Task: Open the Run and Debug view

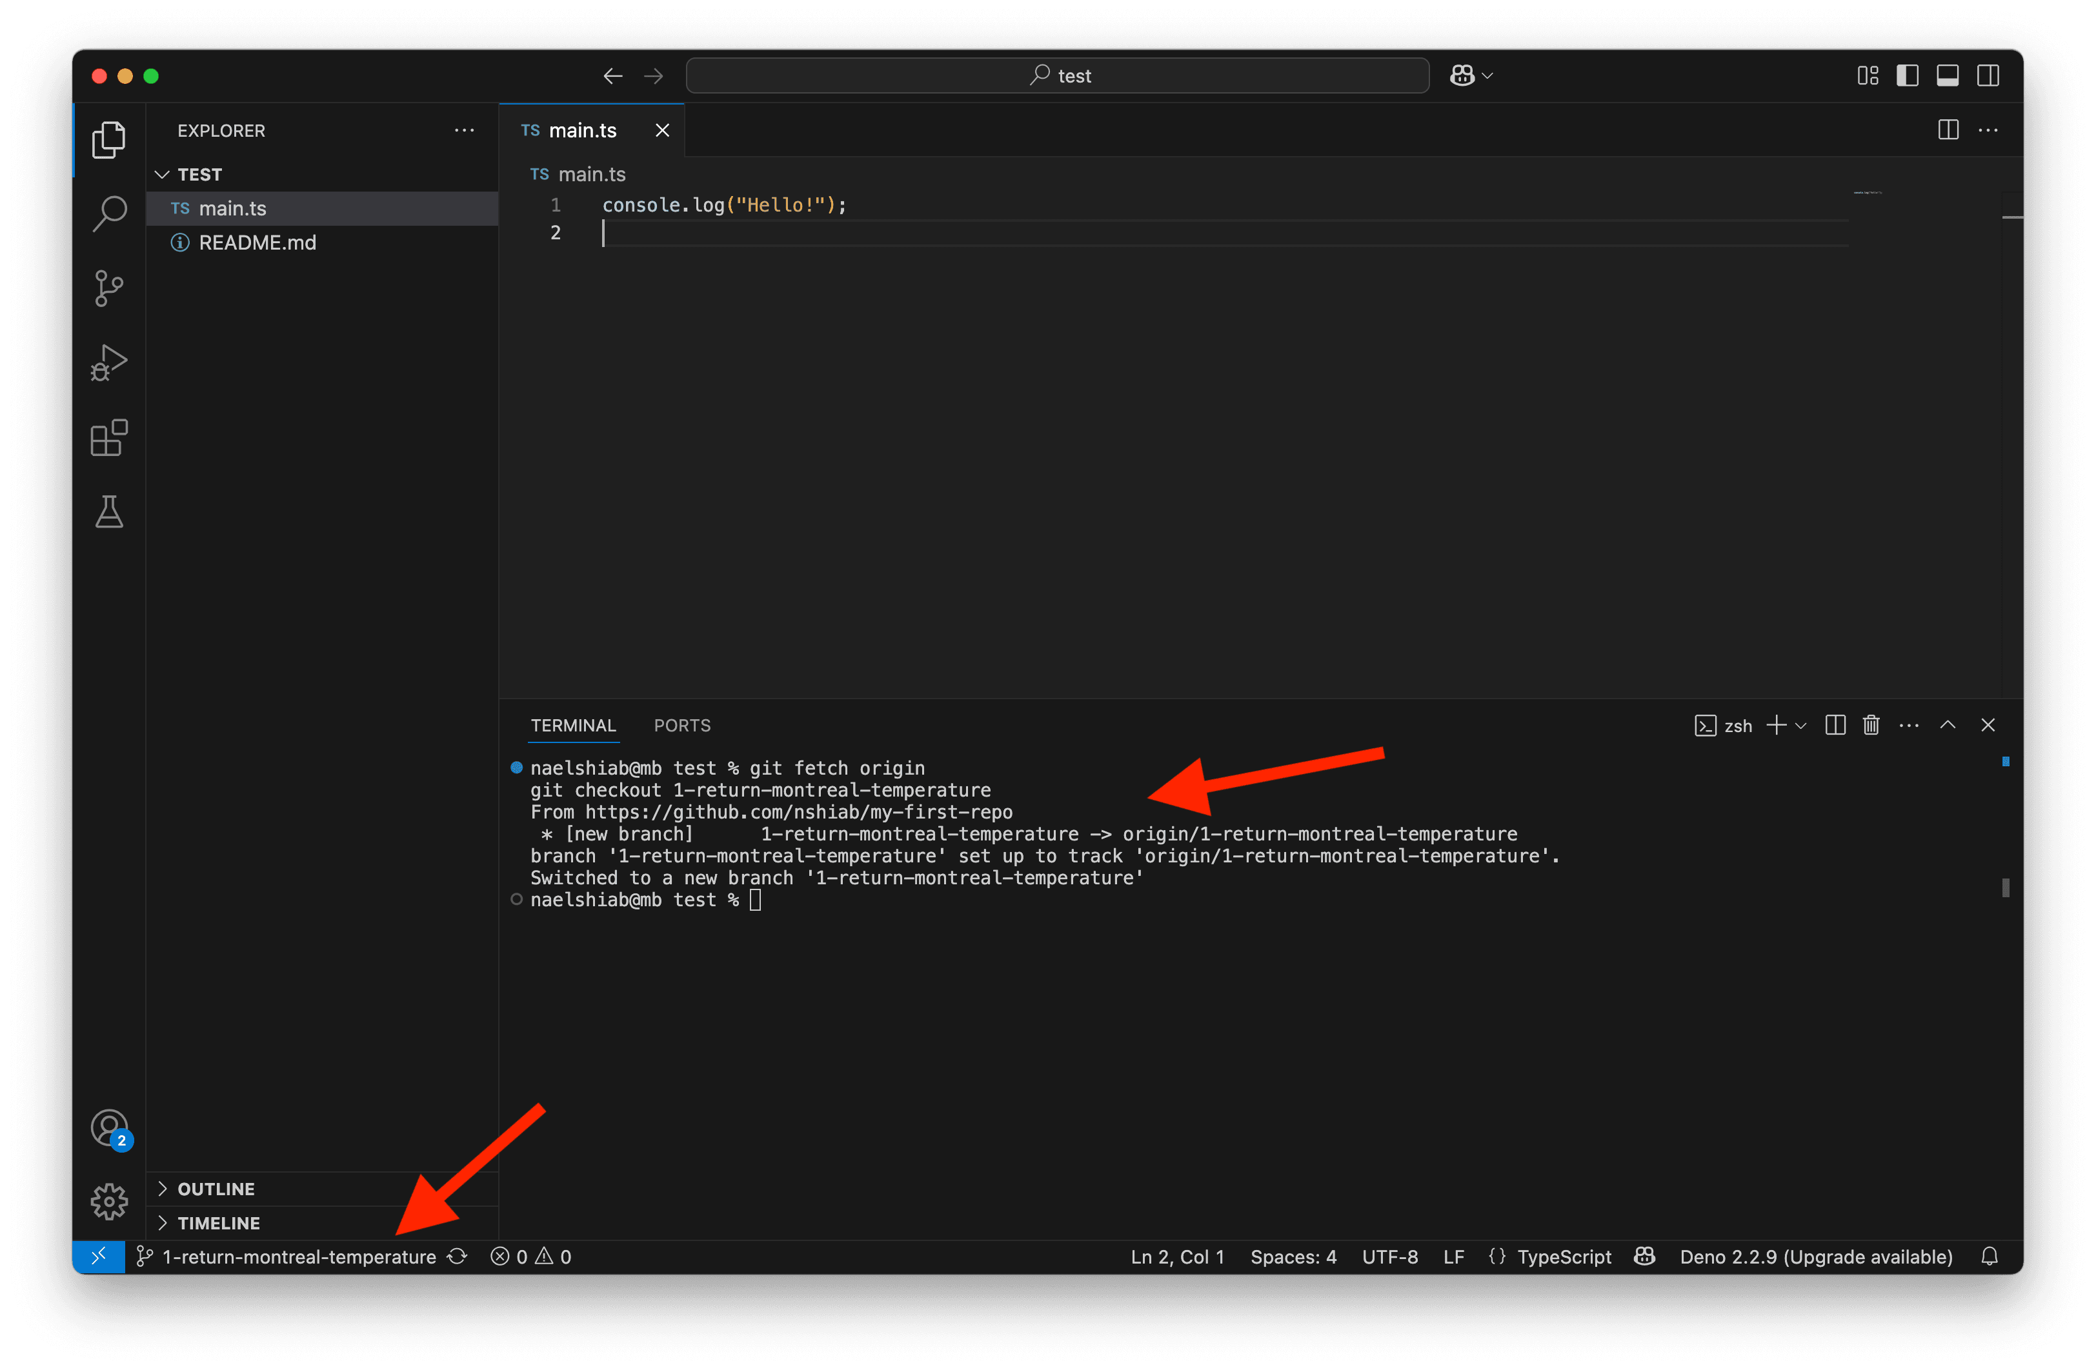Action: pyautogui.click(x=109, y=362)
